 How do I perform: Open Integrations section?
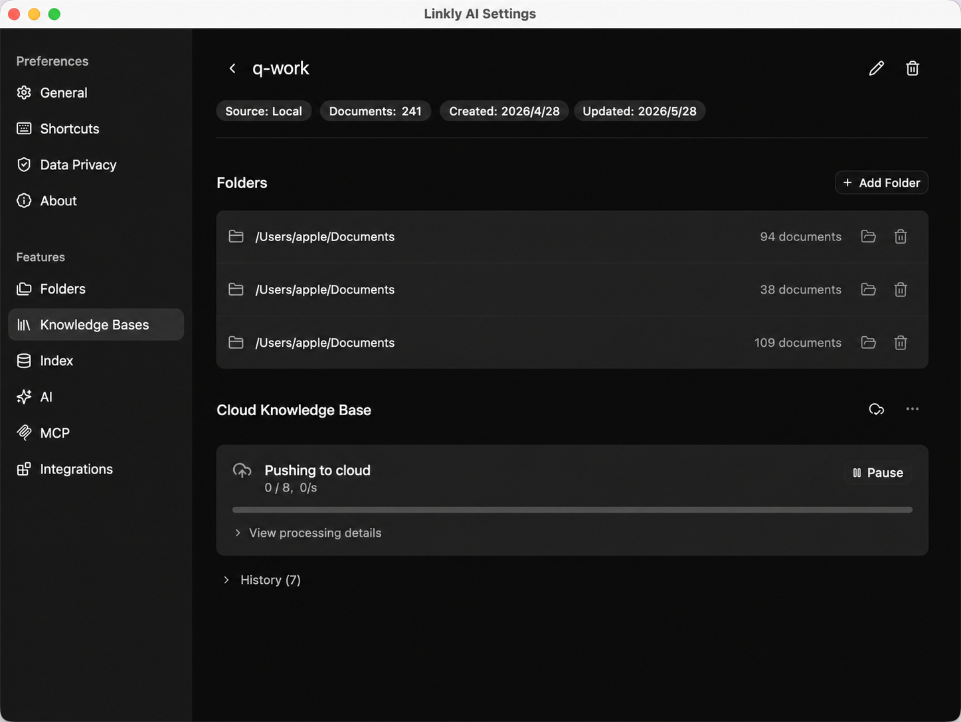96,469
